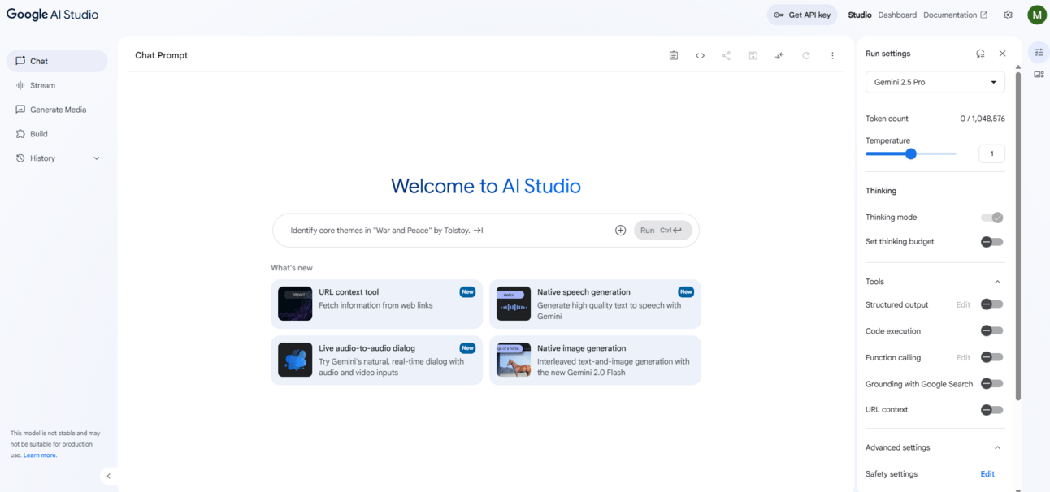Click the Build icon in sidebar

(x=20, y=134)
